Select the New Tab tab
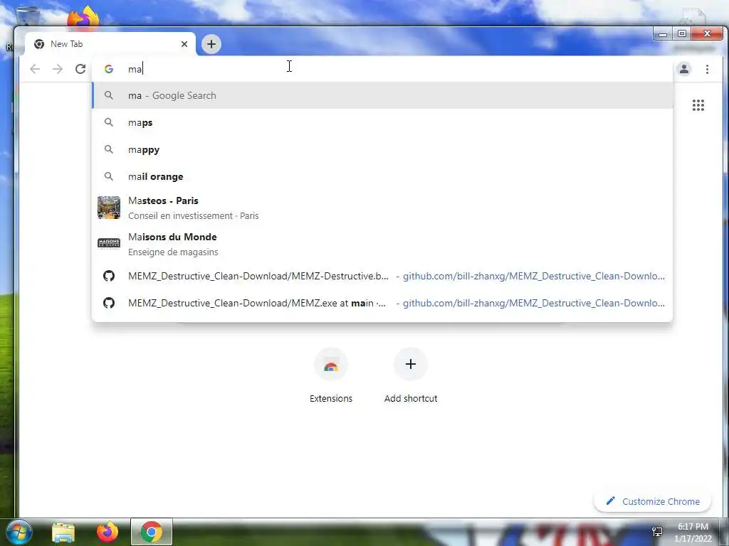This screenshot has height=546, width=729. tap(110, 44)
